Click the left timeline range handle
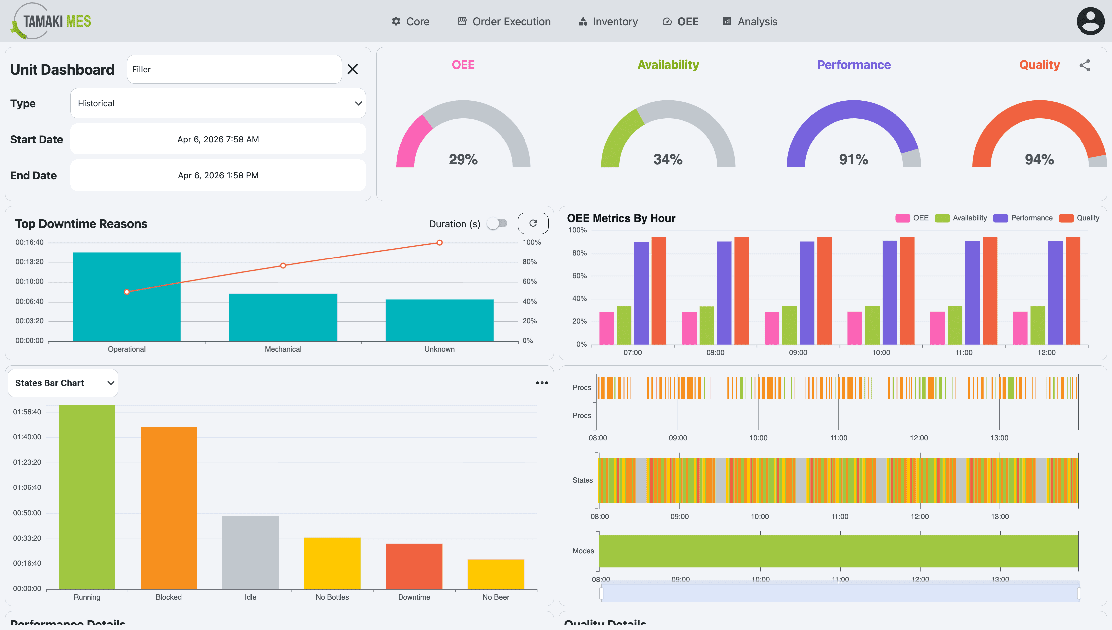The image size is (1112, 630). [601, 593]
